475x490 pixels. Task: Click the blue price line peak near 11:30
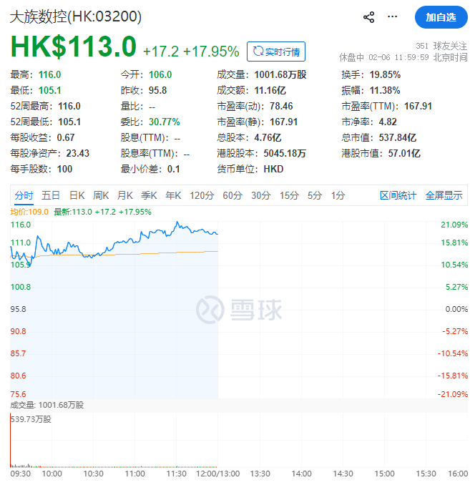click(177, 222)
